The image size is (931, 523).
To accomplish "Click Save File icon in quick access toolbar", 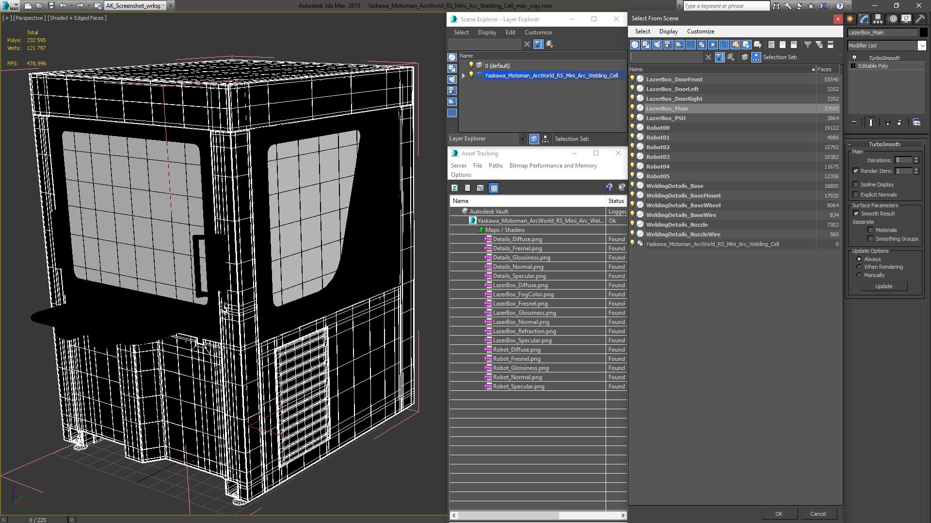I will pos(51,6).
